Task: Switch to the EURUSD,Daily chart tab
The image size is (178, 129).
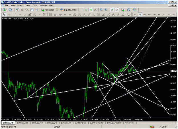Action: pyautogui.click(x=81, y=123)
